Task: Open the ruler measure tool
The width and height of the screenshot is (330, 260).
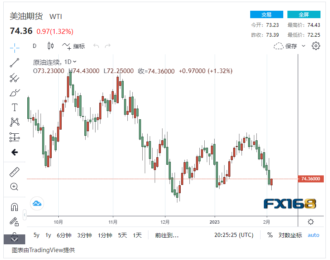Action: click(14, 172)
